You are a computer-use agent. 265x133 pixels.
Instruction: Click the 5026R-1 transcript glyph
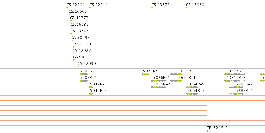[x=159, y=81]
